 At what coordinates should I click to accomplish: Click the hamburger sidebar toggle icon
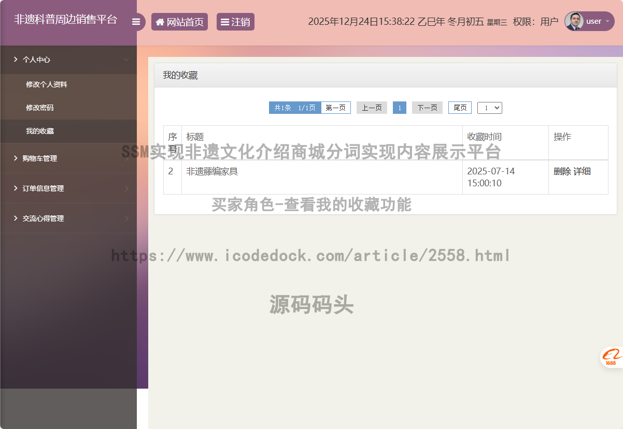[136, 22]
